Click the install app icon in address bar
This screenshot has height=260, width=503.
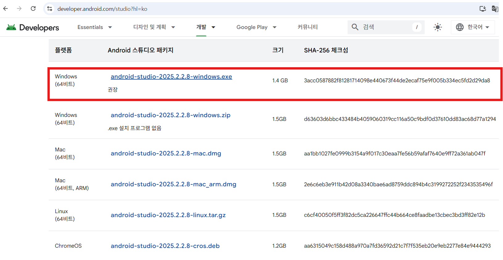(483, 9)
